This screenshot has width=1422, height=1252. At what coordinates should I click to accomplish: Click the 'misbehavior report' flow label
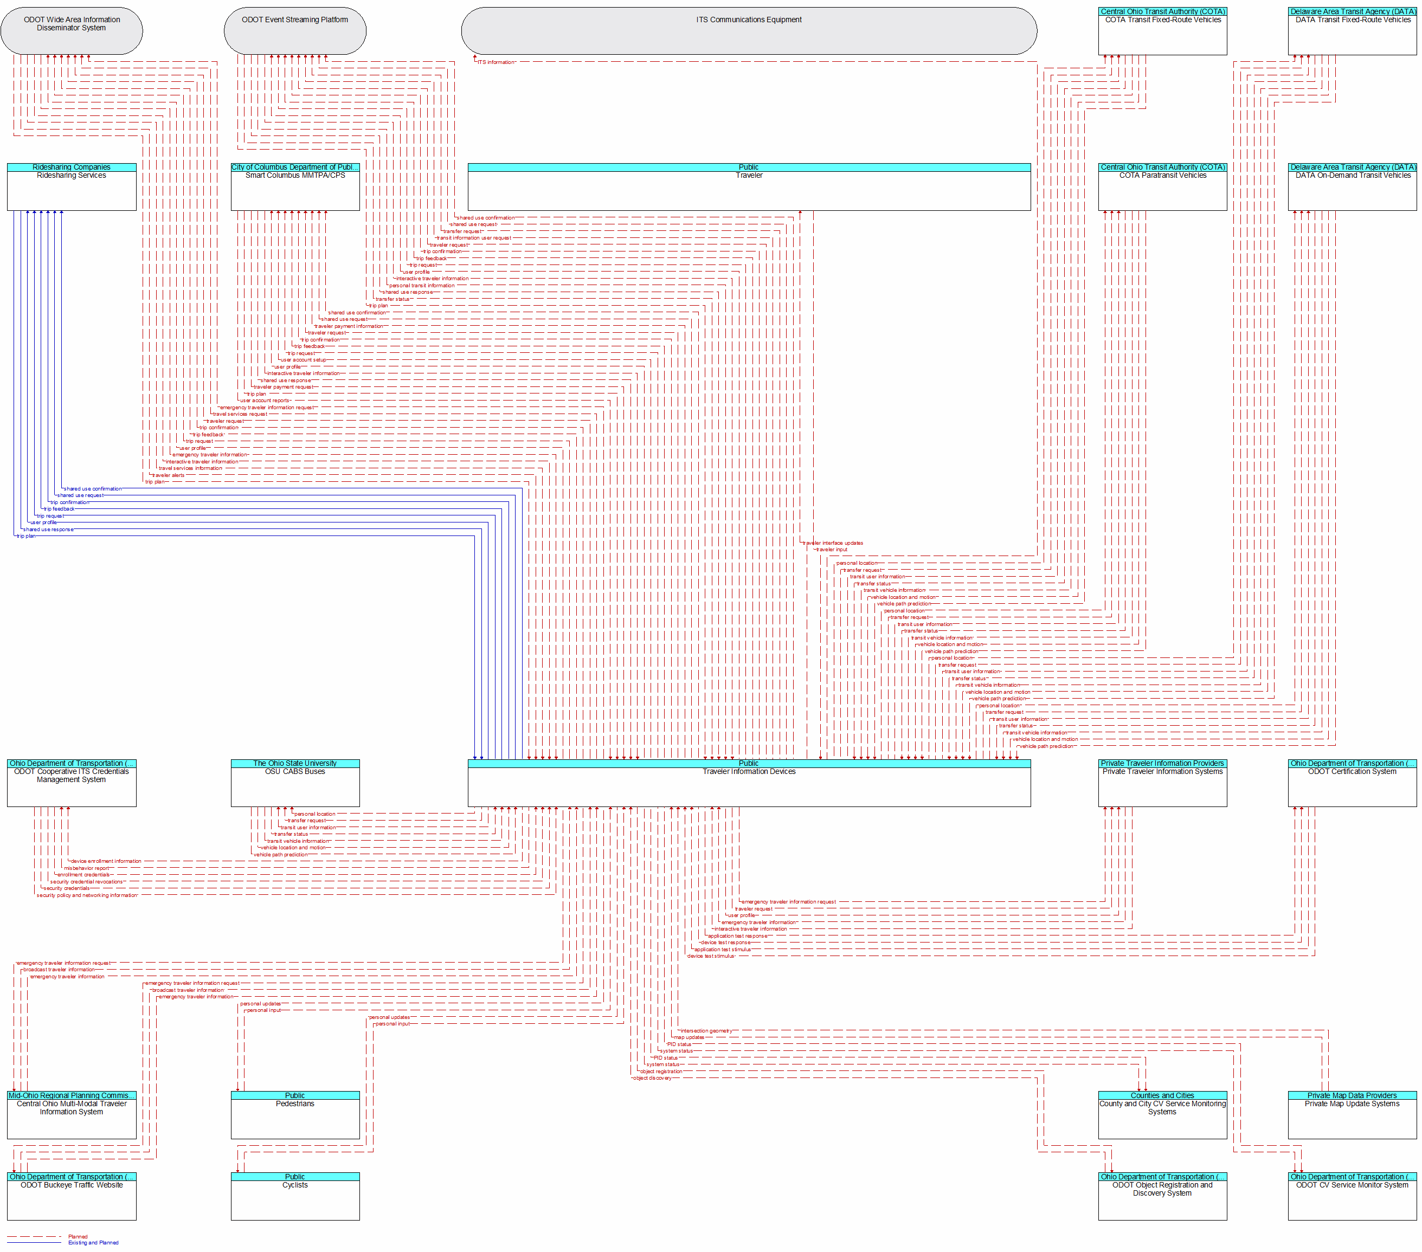tap(87, 868)
